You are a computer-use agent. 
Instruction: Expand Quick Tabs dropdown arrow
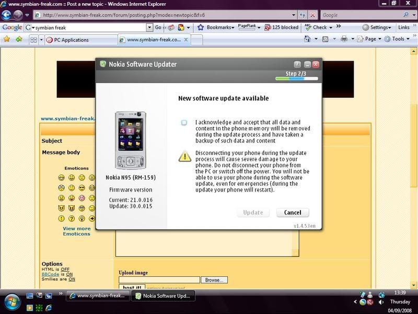click(41, 40)
